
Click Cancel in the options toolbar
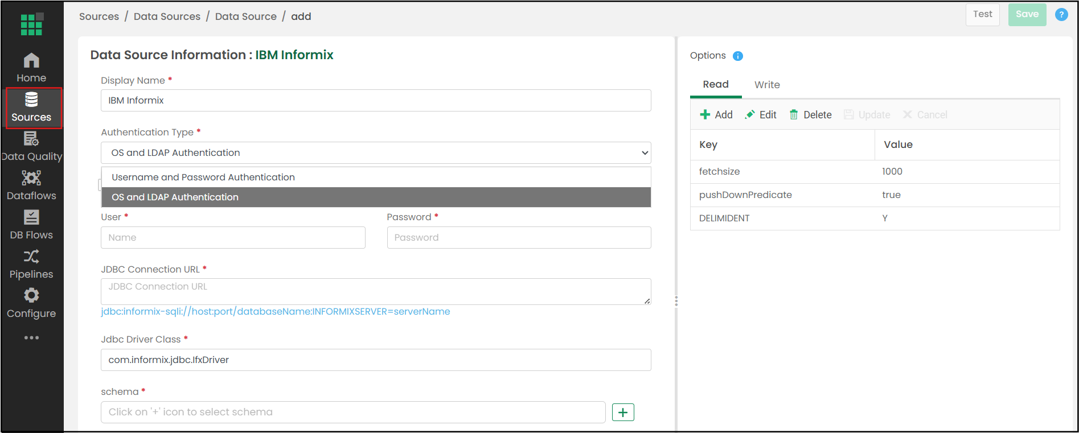tap(925, 115)
